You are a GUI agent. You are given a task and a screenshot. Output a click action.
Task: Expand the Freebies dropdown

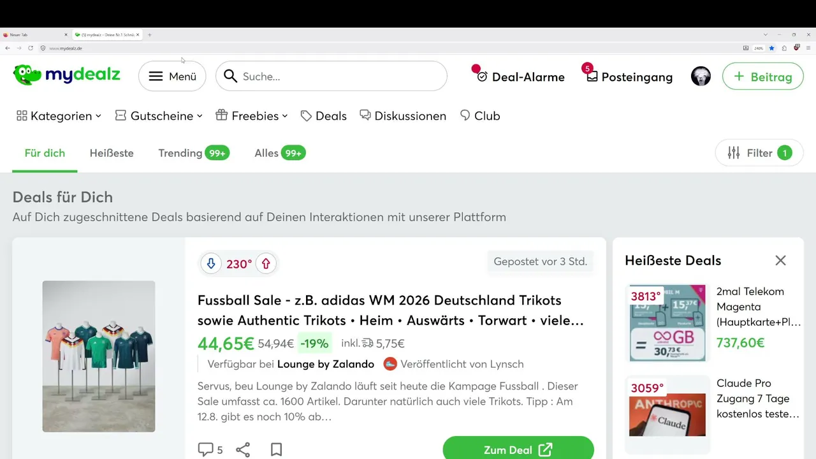(252, 116)
